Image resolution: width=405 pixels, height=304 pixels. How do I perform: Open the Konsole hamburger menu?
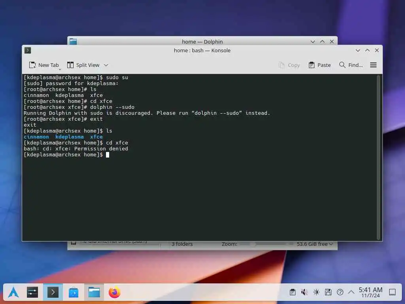373,65
